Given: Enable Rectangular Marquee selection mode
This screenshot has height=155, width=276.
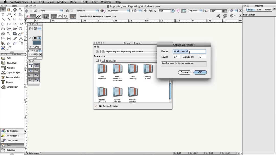Looking at the screenshot, I should click(x=54, y=16).
